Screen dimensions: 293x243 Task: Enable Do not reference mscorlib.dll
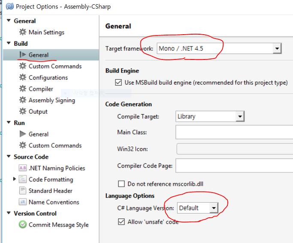[121, 184]
